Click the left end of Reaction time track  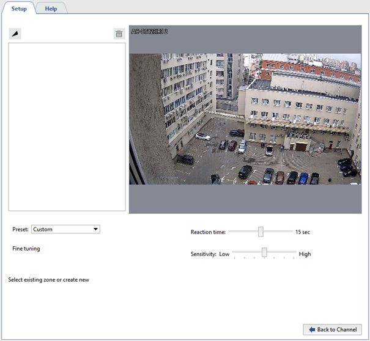231,232
